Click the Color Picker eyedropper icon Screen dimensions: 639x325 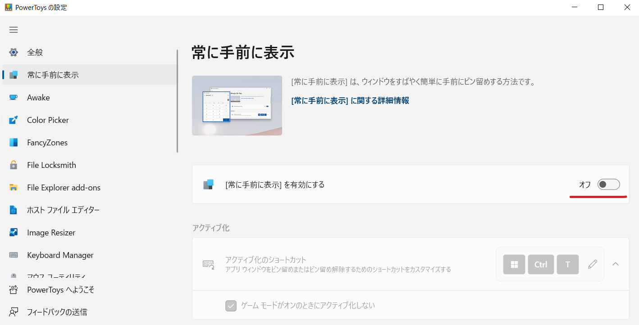pos(14,120)
